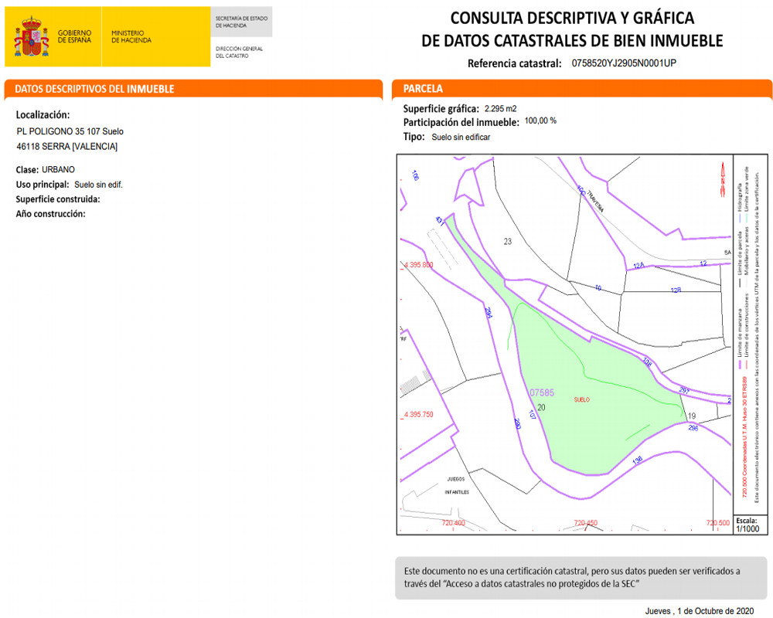The width and height of the screenshot is (773, 618).
Task: Click the TRAVESIA street label on map
Action: pyautogui.click(x=594, y=201)
